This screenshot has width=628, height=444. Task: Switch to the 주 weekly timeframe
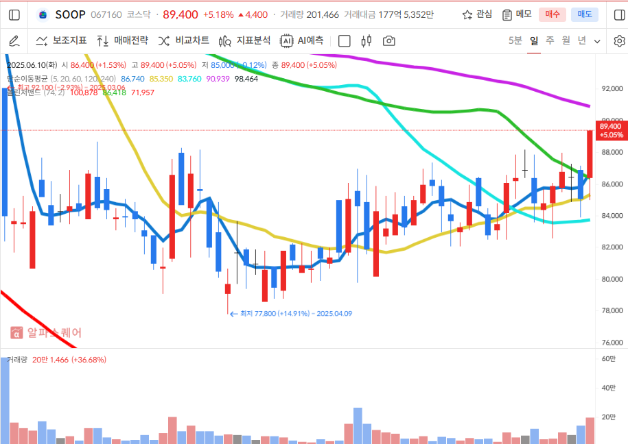(550, 41)
